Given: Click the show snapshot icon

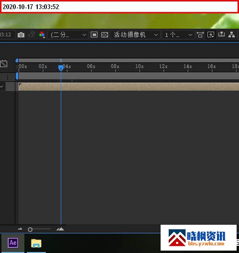Looking at the screenshot, I should point(32,34).
